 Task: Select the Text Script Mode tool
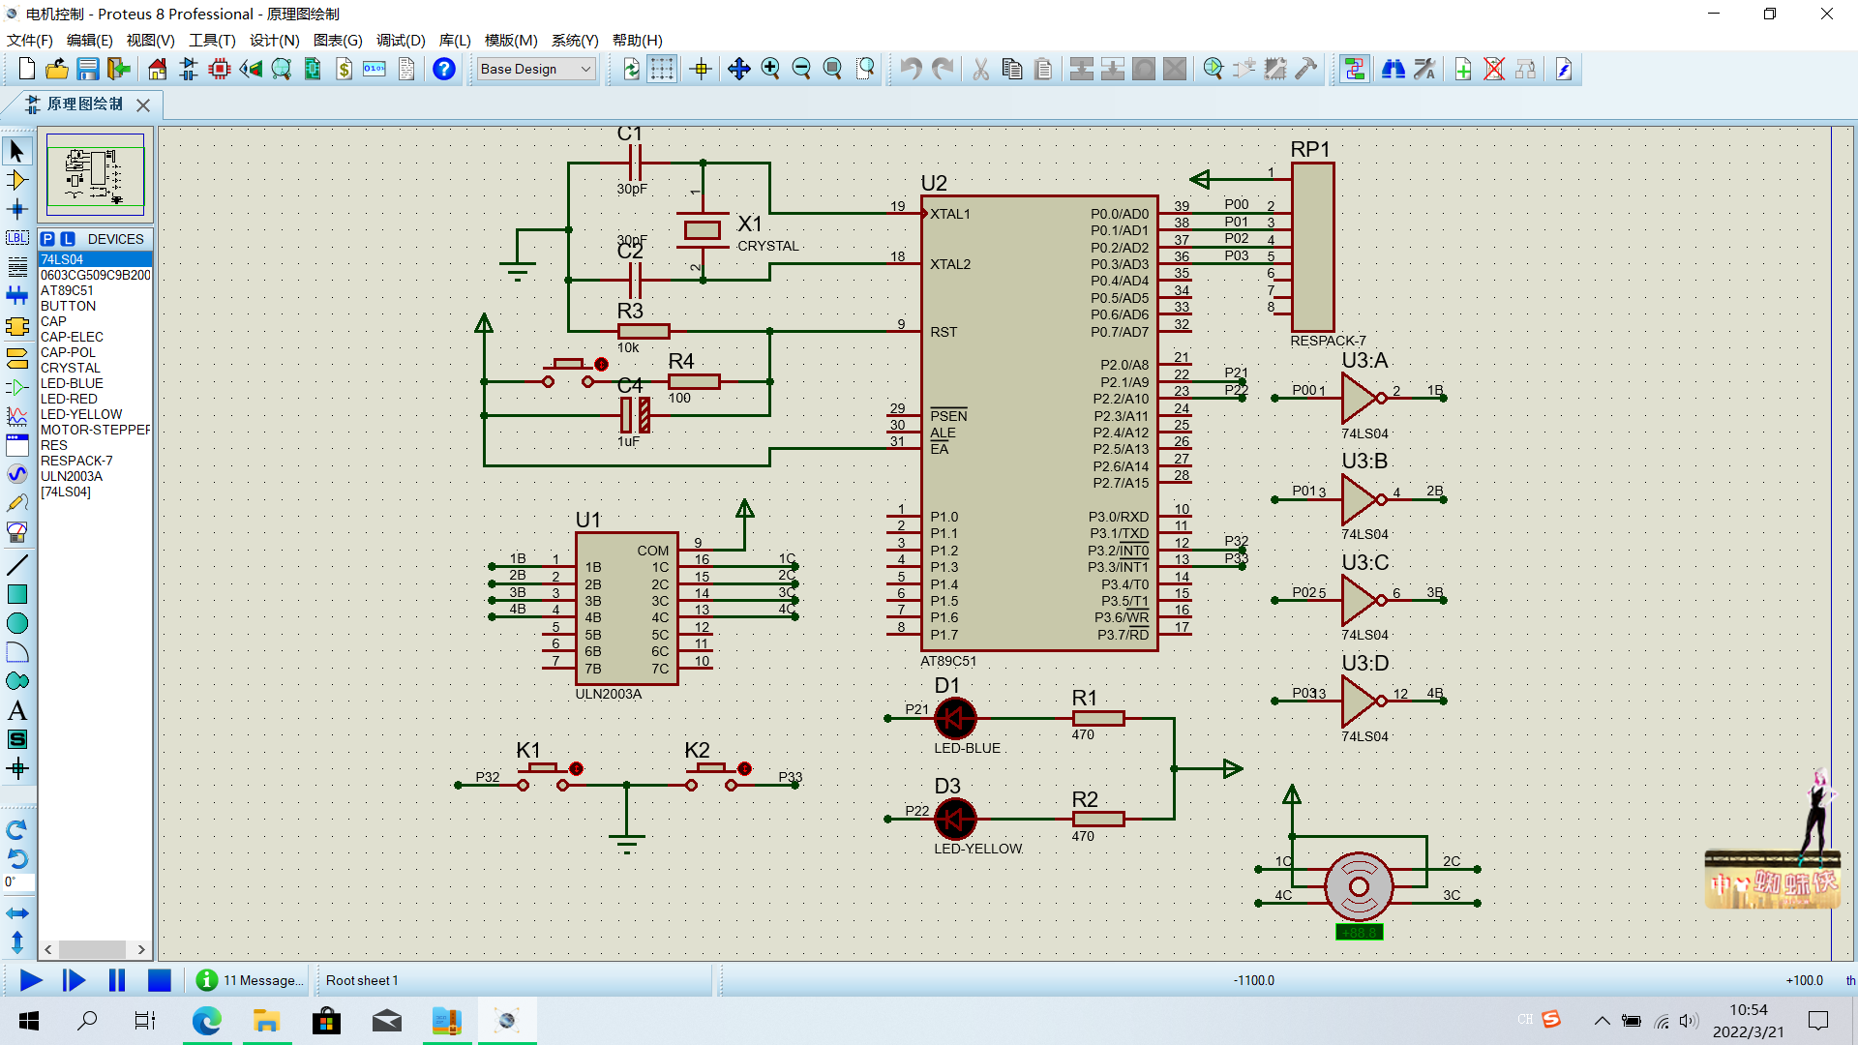point(17,267)
